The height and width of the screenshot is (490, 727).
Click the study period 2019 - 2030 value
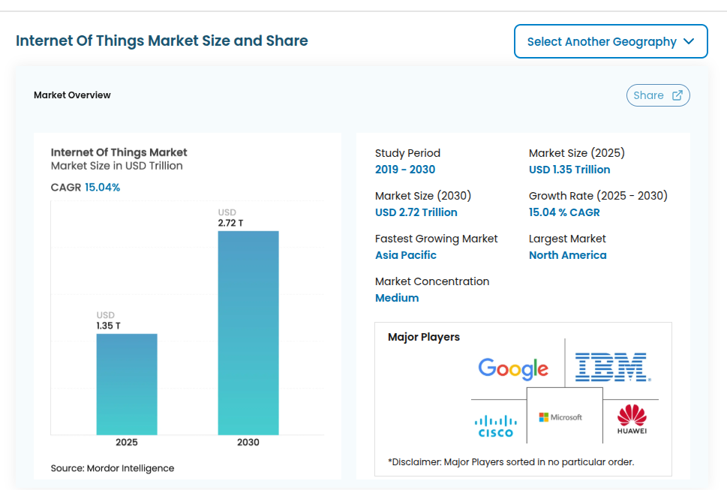click(405, 169)
